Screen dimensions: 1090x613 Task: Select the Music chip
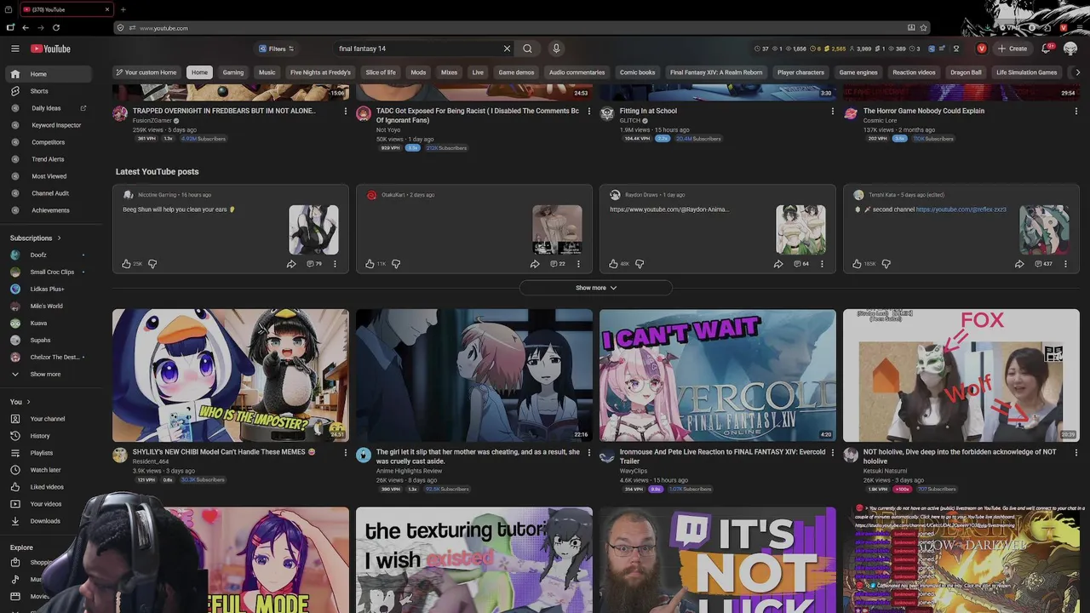point(267,72)
